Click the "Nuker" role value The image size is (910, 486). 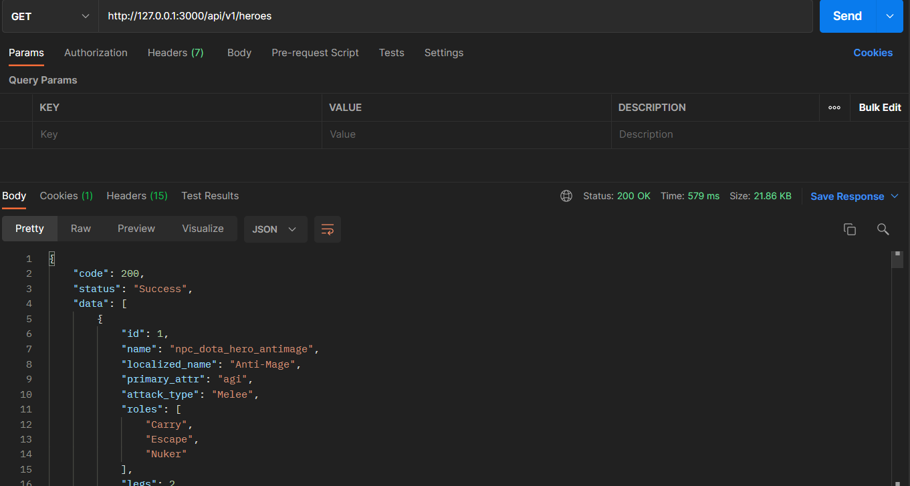[x=166, y=454]
